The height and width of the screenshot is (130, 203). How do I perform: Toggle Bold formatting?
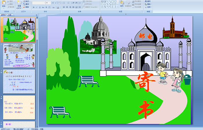point(34,7)
